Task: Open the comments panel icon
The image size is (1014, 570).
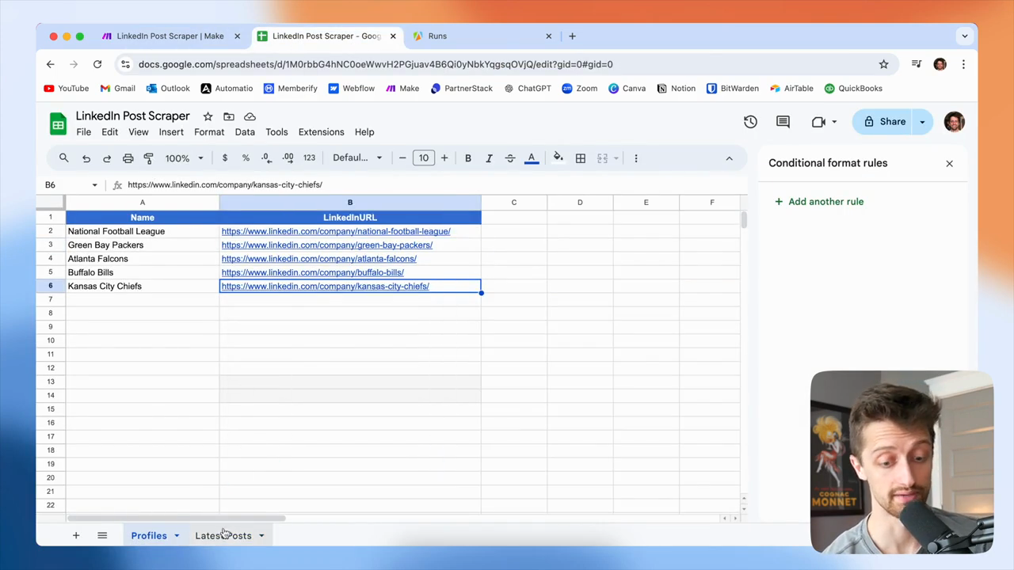Action: tap(783, 122)
